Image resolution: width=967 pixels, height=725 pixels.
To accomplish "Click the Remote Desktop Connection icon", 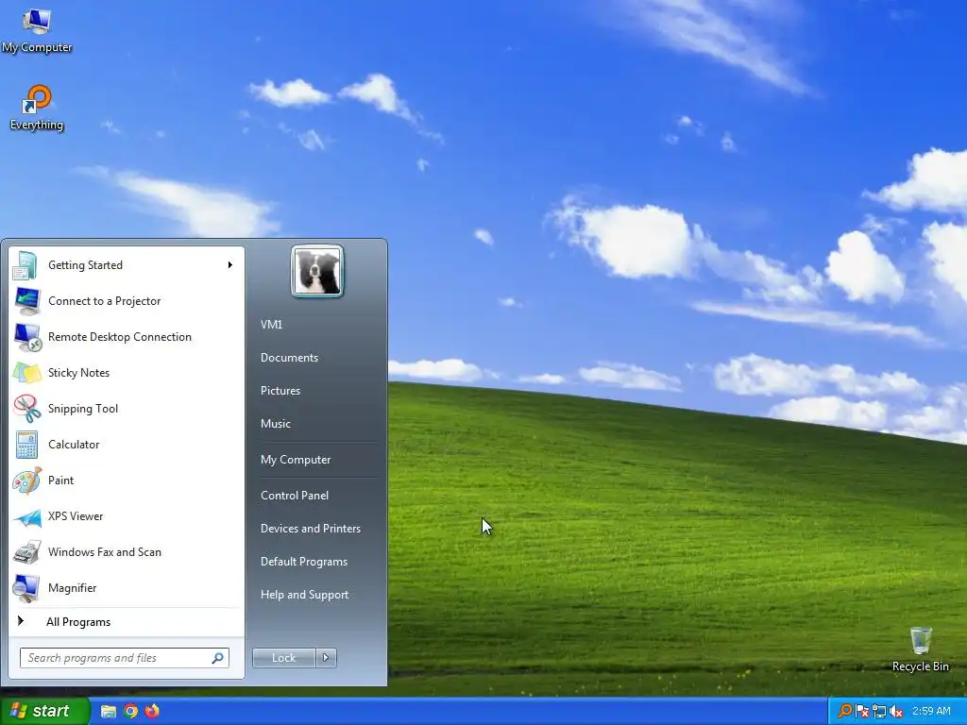I will coord(27,337).
